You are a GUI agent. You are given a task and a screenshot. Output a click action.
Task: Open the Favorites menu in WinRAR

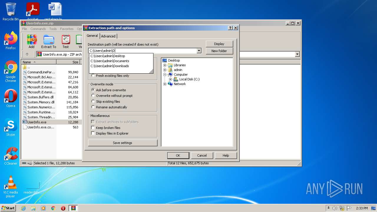[x=67, y=29]
